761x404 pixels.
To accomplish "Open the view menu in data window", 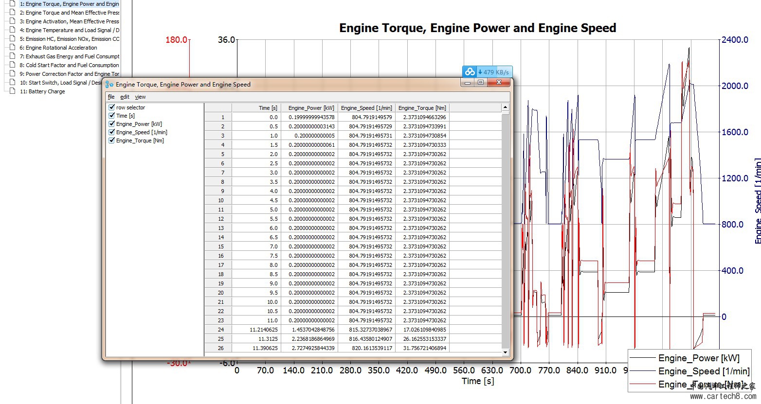I will tap(140, 97).
